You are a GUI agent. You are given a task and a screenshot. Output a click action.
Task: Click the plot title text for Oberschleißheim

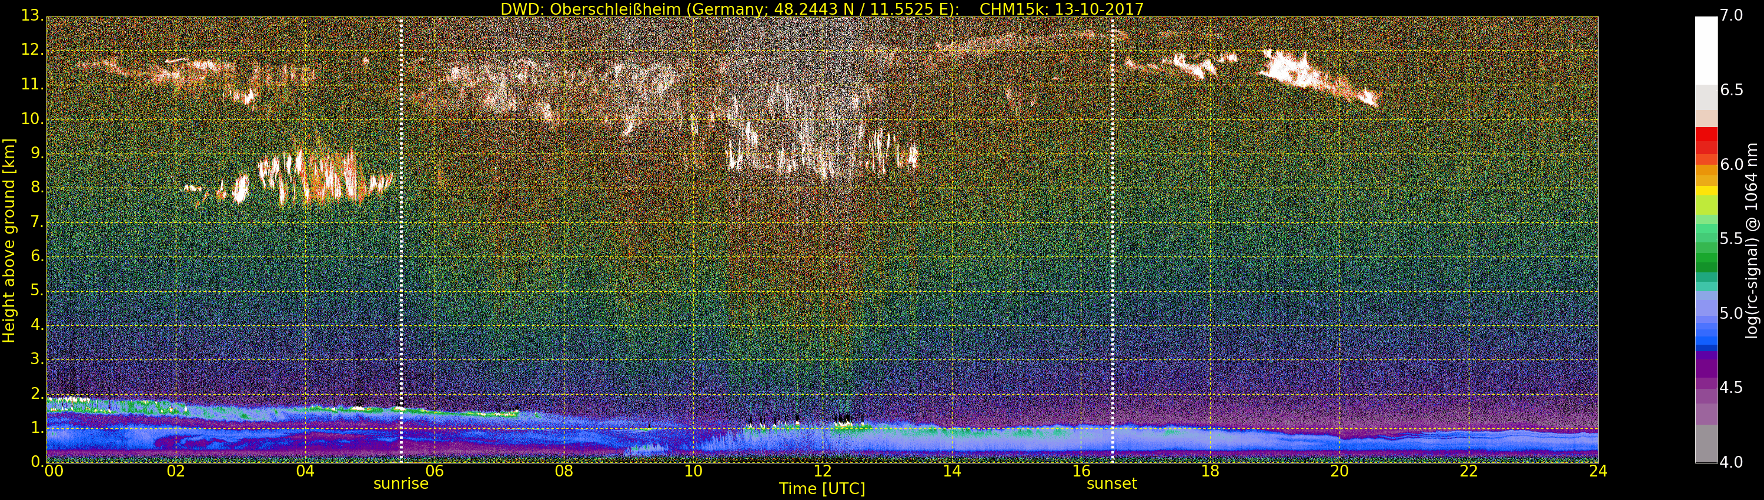tap(822, 9)
